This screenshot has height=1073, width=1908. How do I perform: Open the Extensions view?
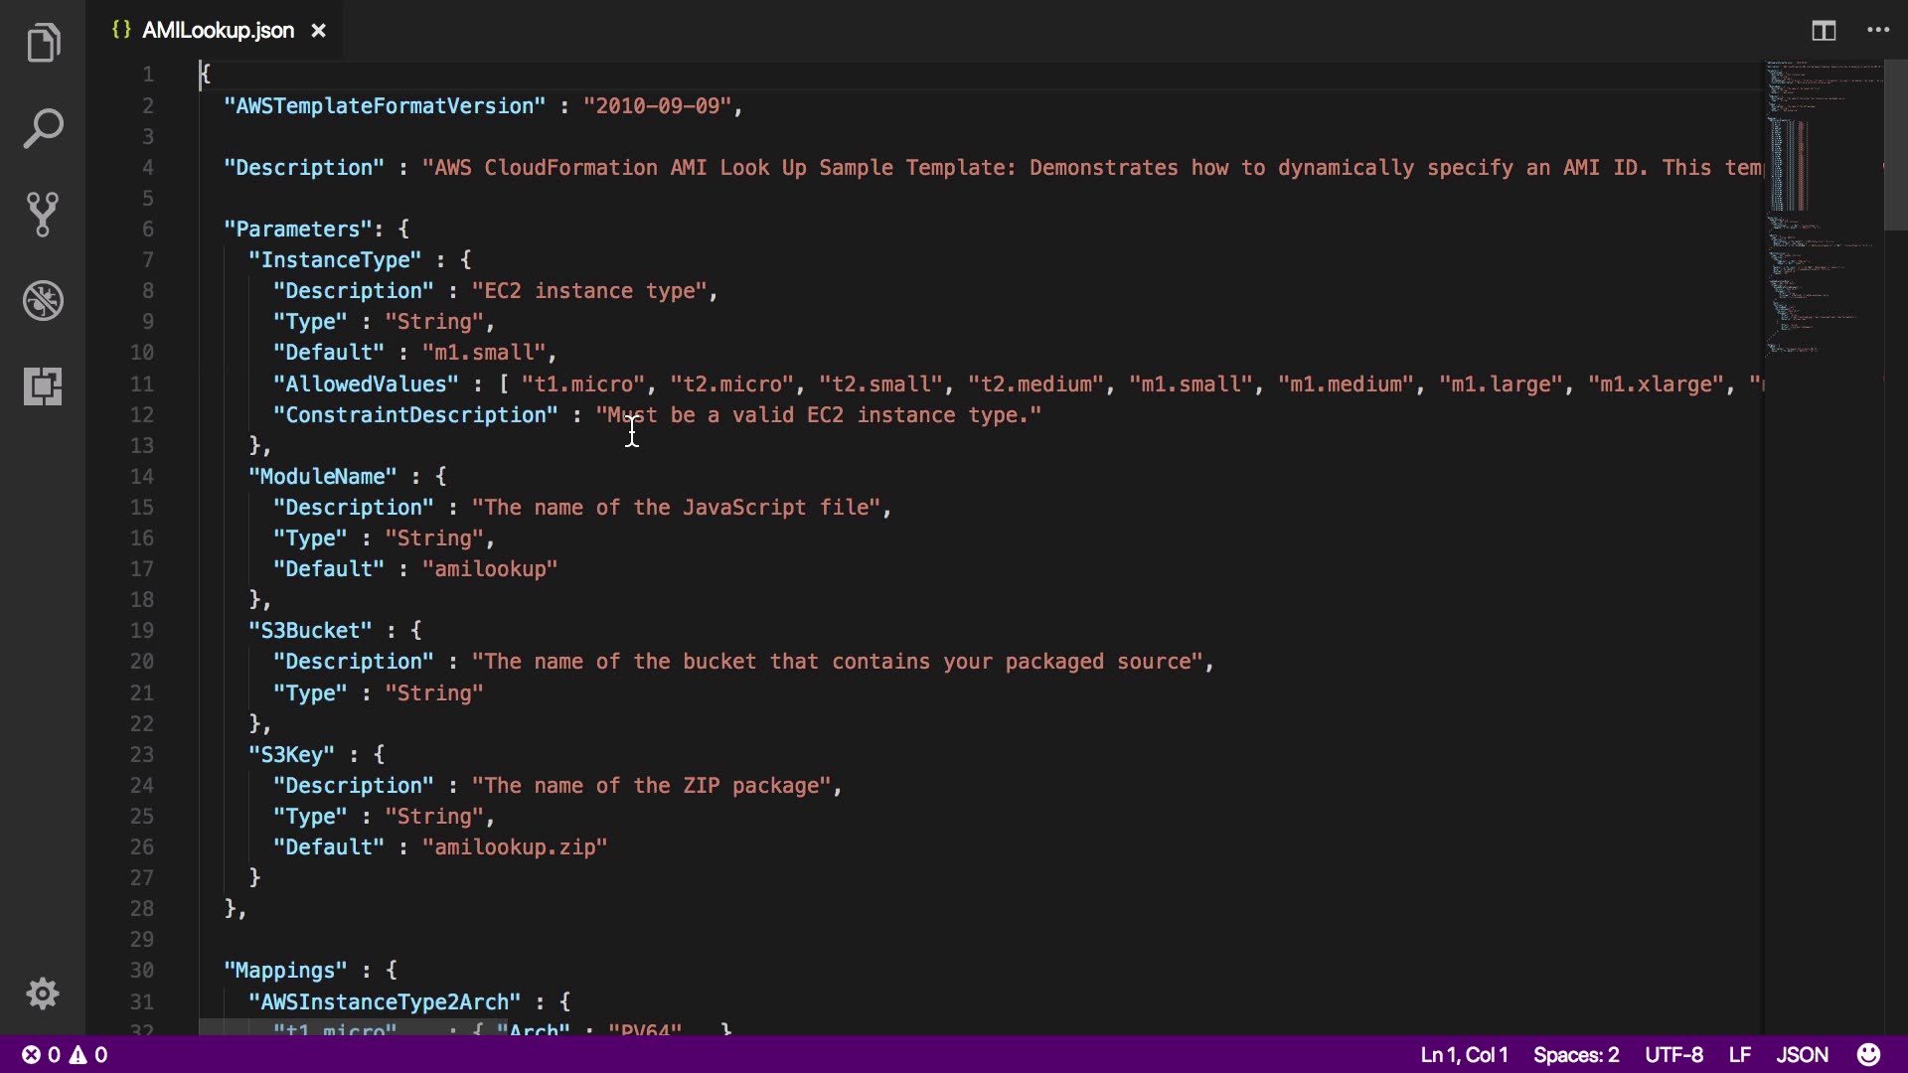click(43, 385)
